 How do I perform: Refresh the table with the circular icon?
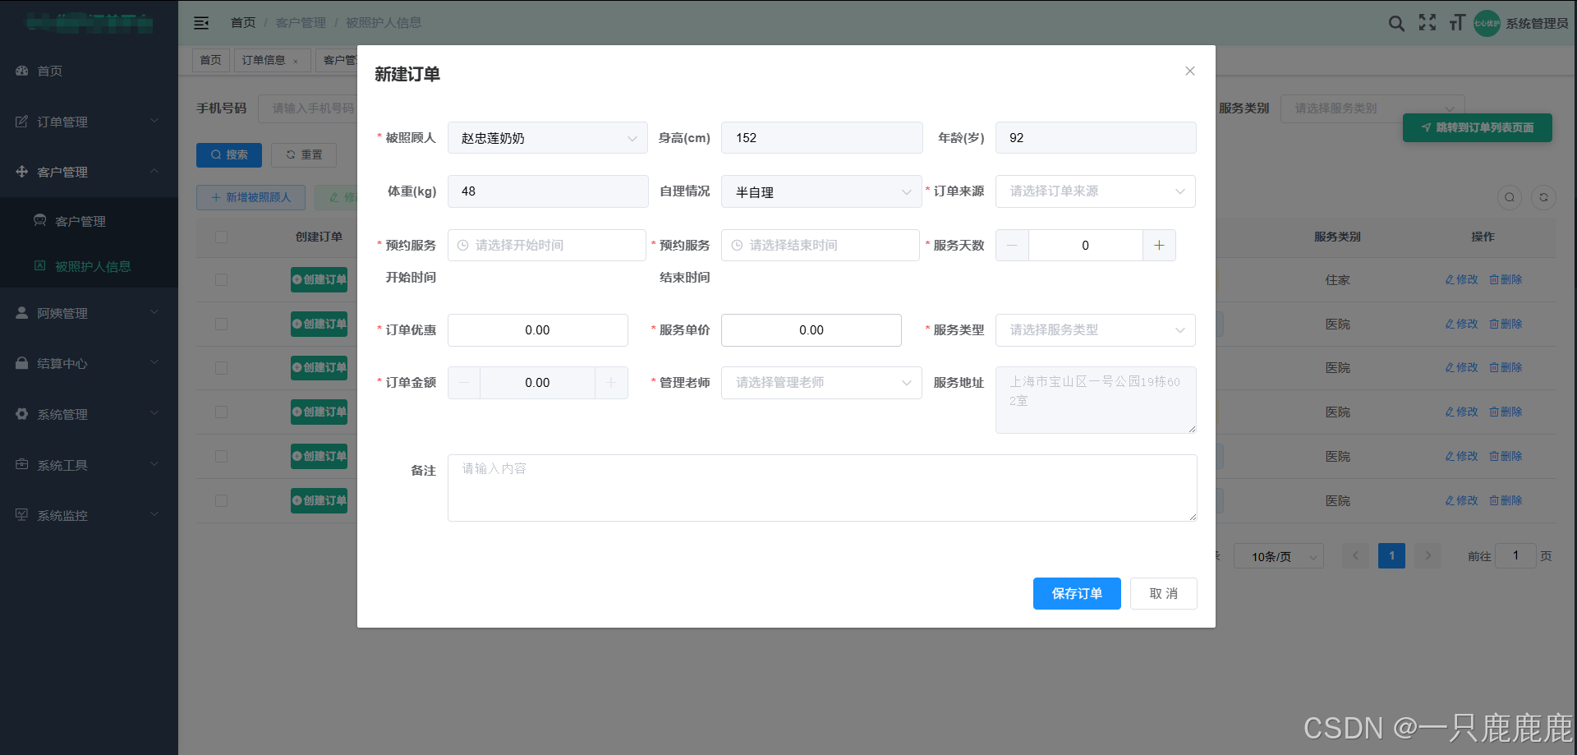pos(1544,197)
